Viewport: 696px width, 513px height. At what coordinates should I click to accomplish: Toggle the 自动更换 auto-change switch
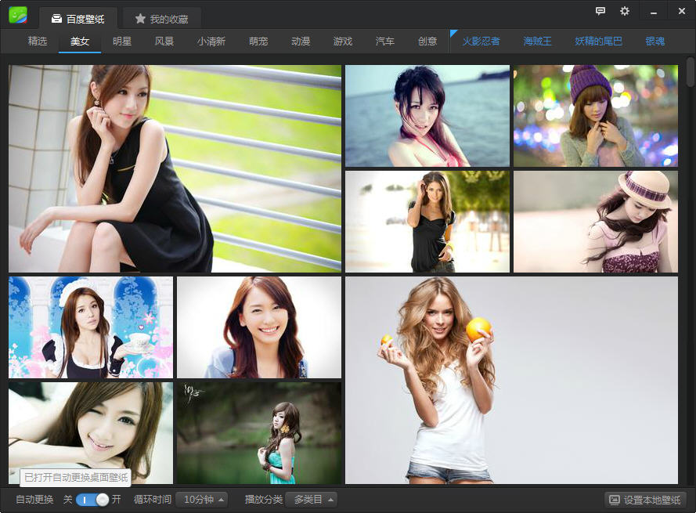tap(92, 500)
